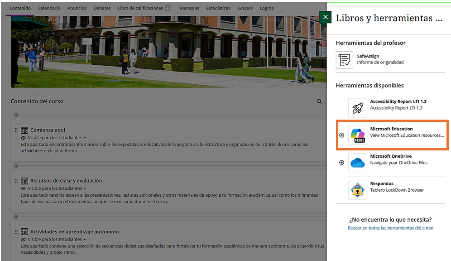Grab the drag handle of Recursos de clase y evaluación
The image size is (451, 261).
point(16,181)
